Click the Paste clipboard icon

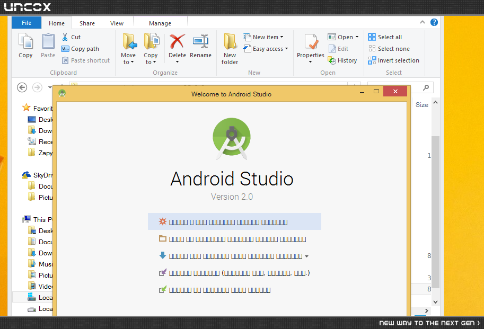48,42
